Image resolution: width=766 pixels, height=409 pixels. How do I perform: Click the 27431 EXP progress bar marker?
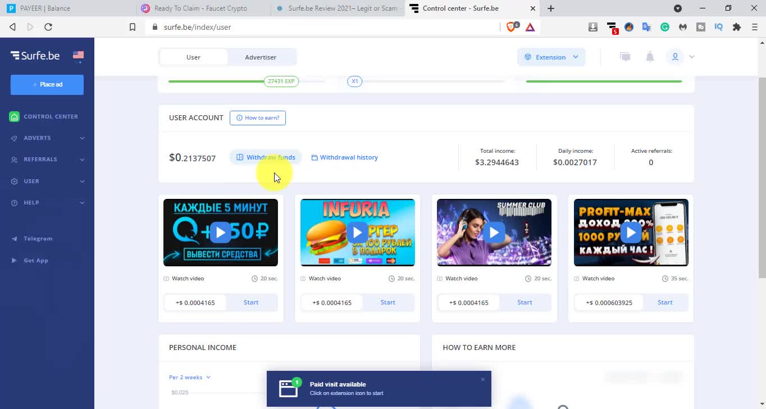point(281,81)
